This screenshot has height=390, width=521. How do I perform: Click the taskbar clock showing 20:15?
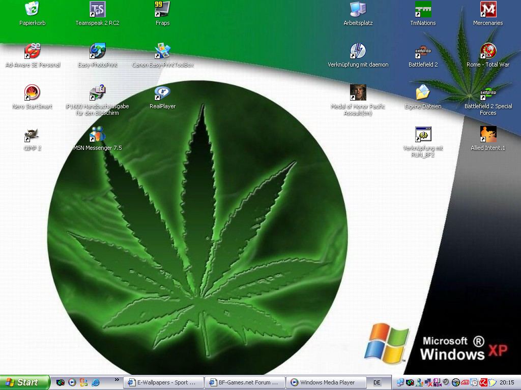tap(507, 382)
